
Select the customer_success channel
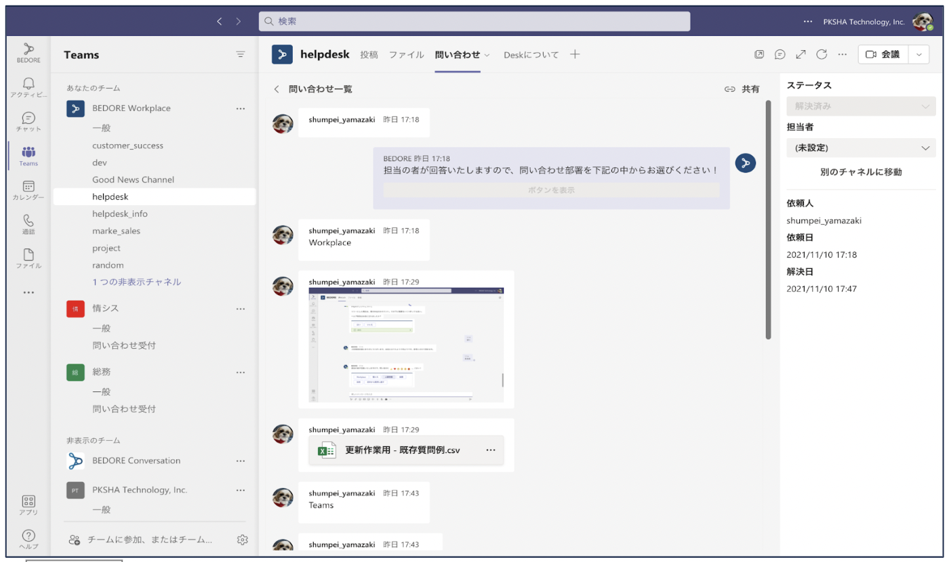point(155,146)
